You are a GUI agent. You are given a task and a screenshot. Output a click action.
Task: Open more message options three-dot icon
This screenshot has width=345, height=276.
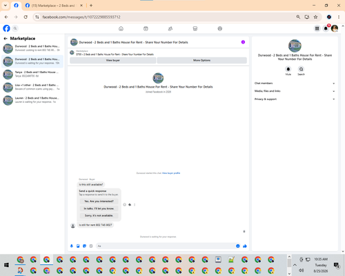point(135,204)
